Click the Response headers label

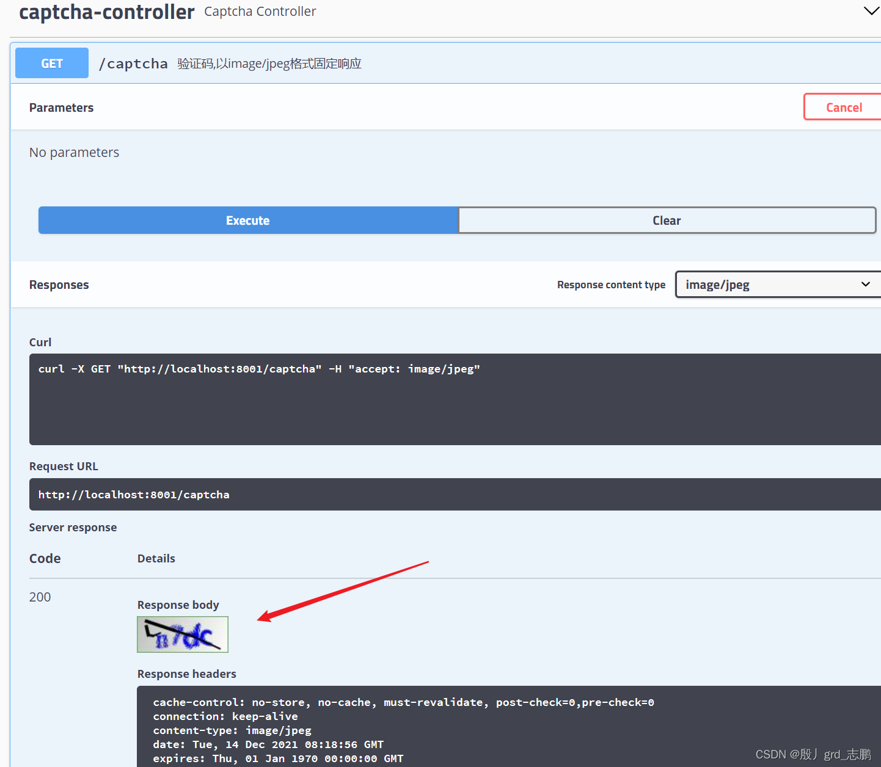pyautogui.click(x=187, y=674)
